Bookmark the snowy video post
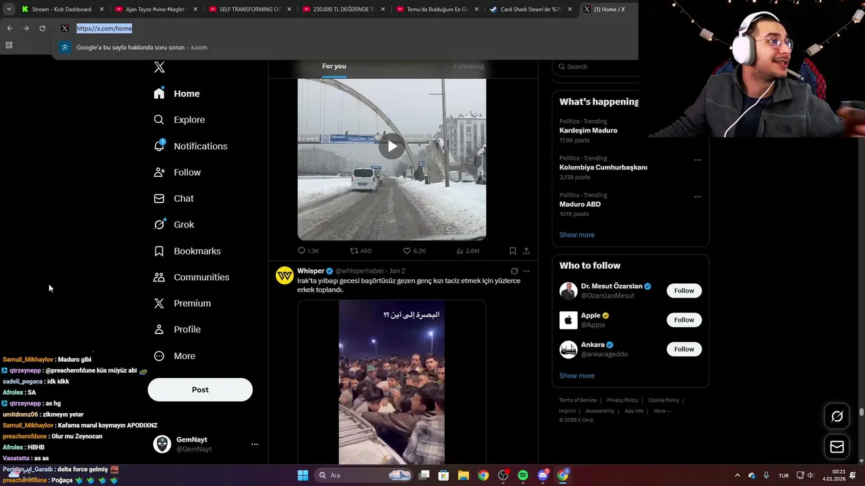The height and width of the screenshot is (486, 865). [513, 250]
